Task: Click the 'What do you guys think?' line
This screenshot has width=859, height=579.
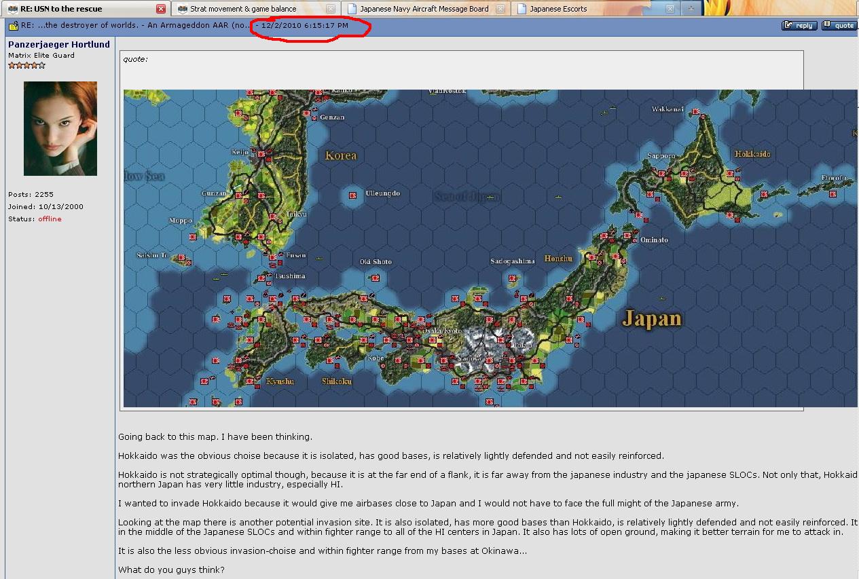Action: tap(171, 569)
